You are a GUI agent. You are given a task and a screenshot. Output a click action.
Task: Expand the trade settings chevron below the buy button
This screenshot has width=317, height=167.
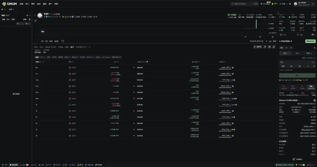(315, 80)
